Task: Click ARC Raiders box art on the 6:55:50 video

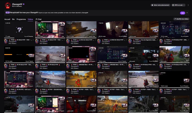Action: point(68,41)
